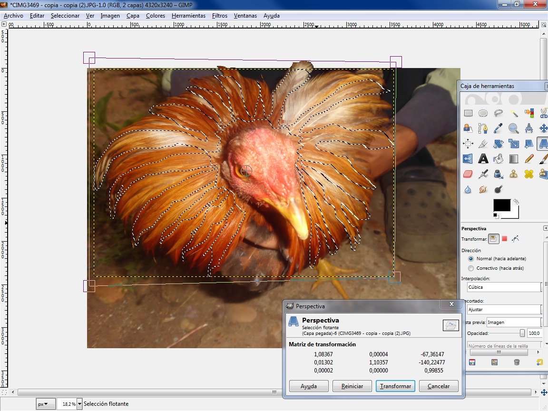Open the Filtros menu
Image resolution: width=548 pixels, height=411 pixels.
(x=220, y=16)
